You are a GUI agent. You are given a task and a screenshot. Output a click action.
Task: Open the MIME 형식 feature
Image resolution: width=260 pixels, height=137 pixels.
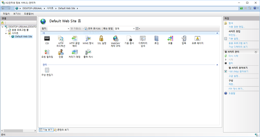pos(88,40)
